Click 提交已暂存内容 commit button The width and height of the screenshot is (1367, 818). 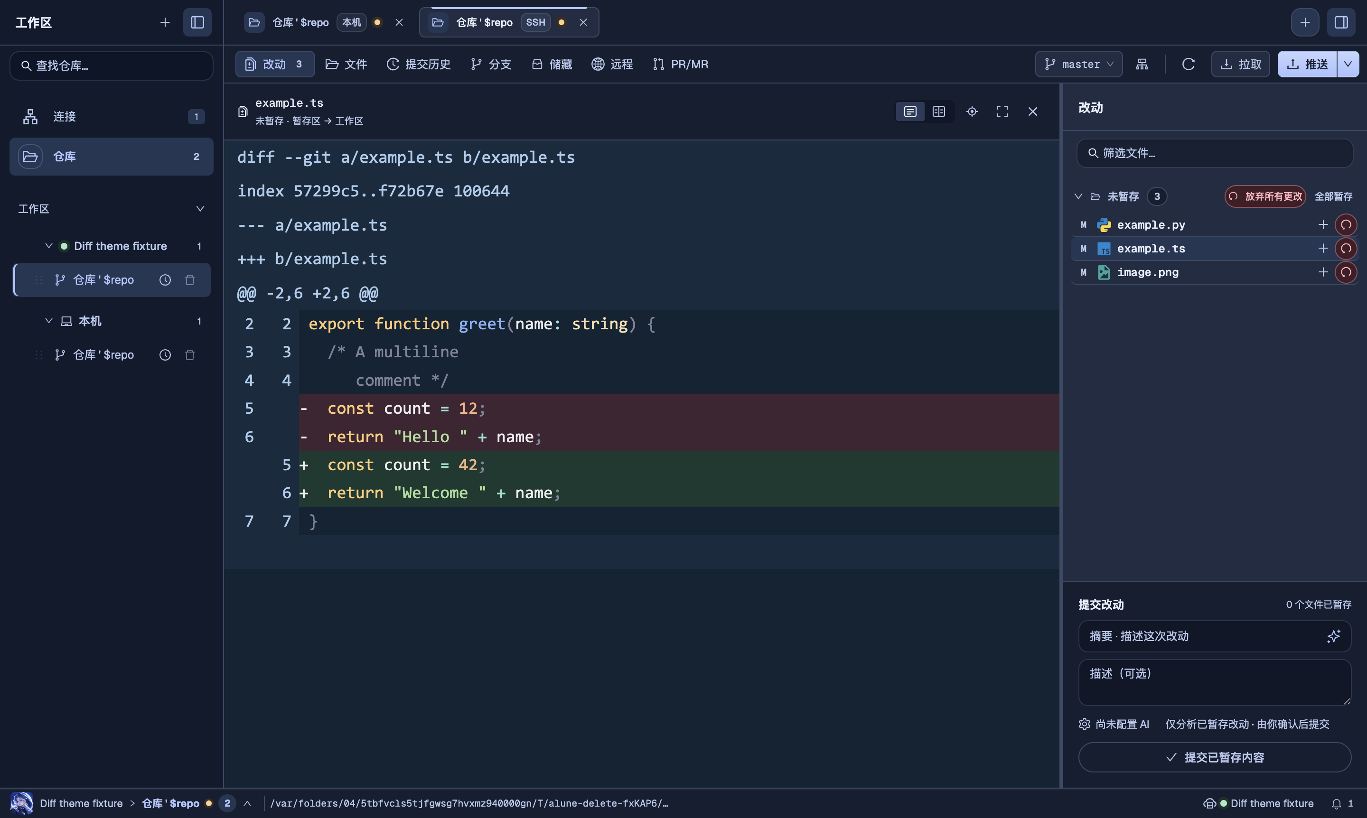click(x=1215, y=758)
